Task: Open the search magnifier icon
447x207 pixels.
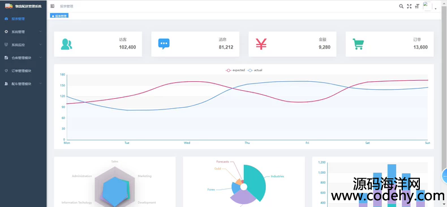Action: click(x=401, y=6)
